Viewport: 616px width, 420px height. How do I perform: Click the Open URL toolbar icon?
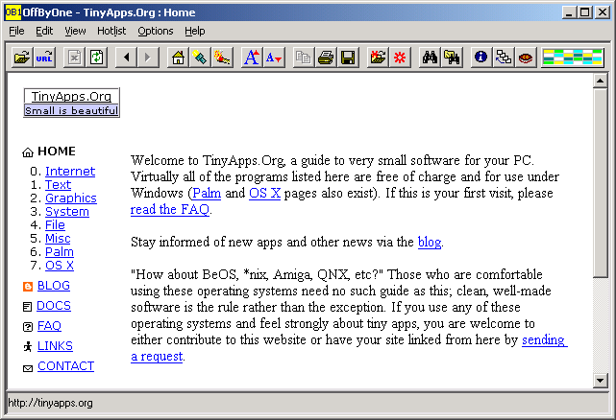point(44,58)
